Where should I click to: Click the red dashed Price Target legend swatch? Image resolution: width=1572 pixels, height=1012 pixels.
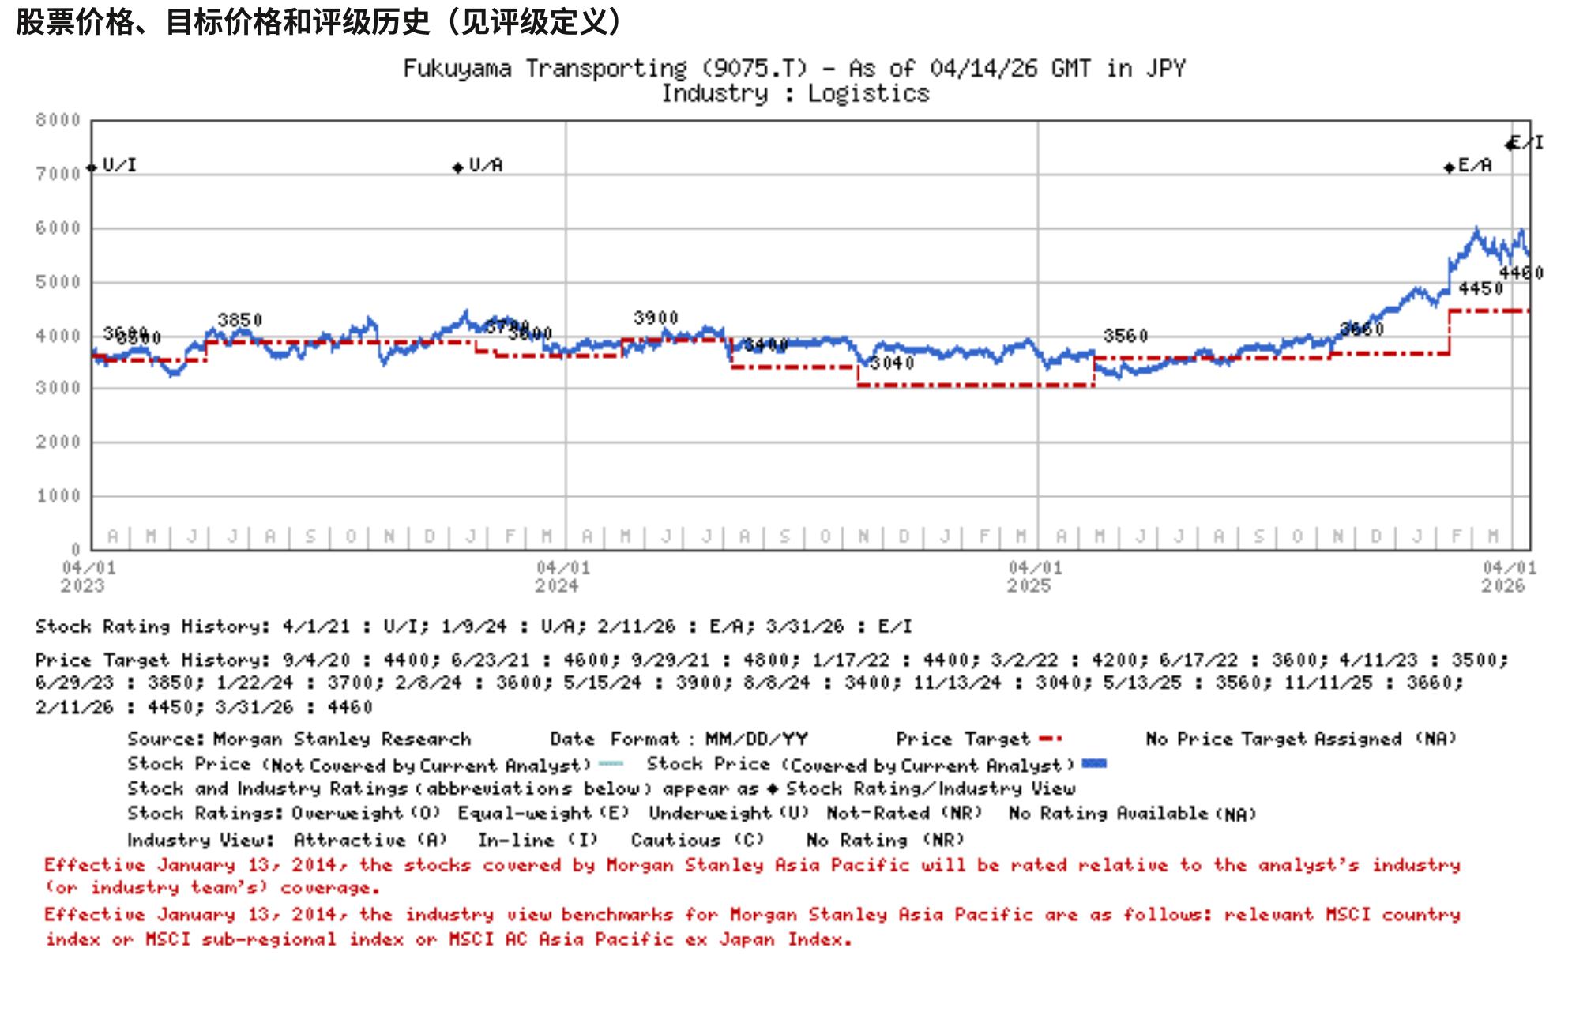[x=1051, y=739]
